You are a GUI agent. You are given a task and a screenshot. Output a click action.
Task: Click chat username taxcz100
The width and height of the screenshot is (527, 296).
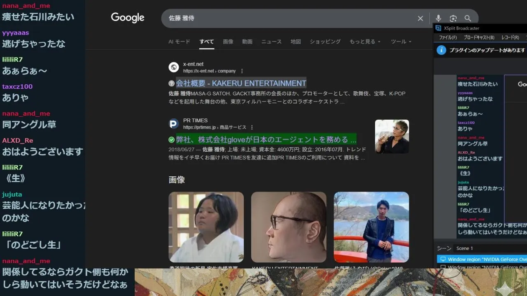pyautogui.click(x=17, y=87)
